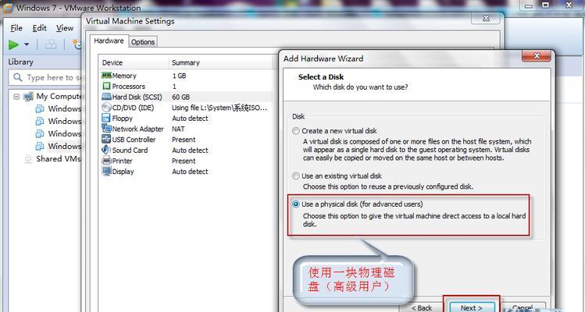585x312 pixels.
Task: Click the CD/DVD (IDE) disc icon
Action: pos(106,108)
